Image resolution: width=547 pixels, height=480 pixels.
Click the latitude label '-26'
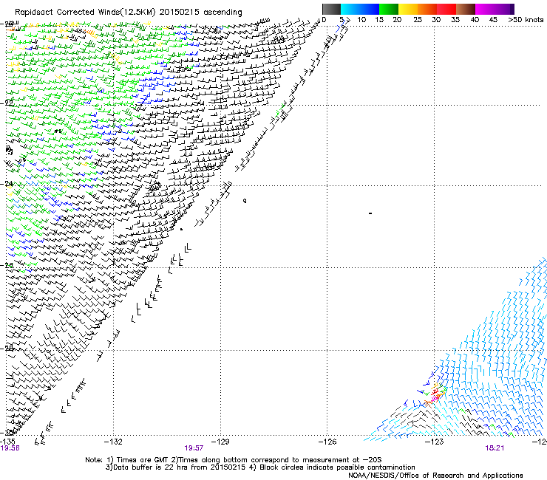(x=7, y=266)
